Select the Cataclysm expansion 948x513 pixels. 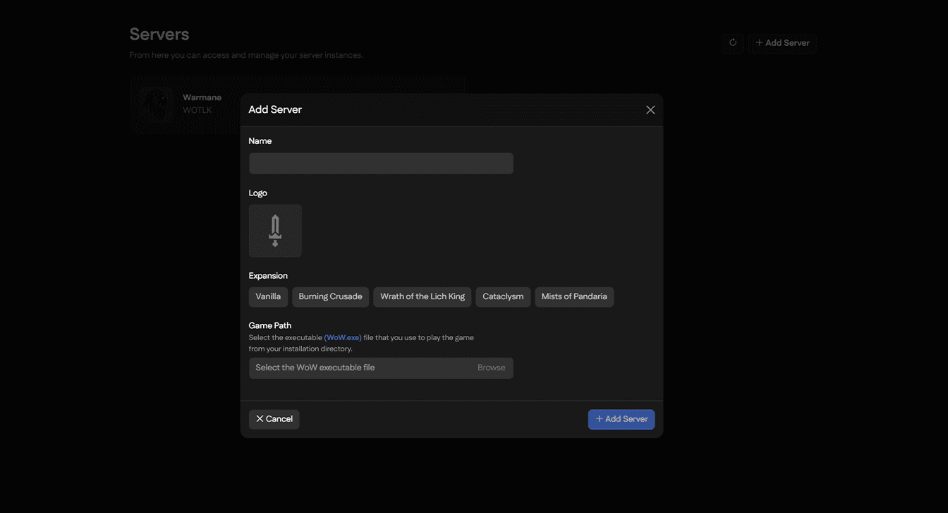coord(502,296)
